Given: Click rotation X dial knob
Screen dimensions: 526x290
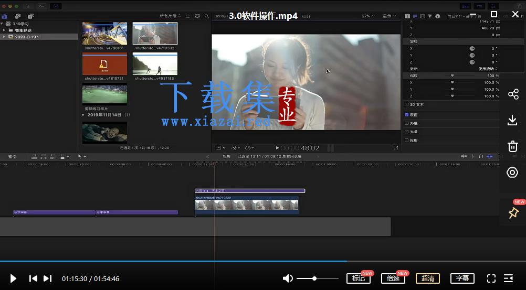Looking at the screenshot, I should point(472,49).
